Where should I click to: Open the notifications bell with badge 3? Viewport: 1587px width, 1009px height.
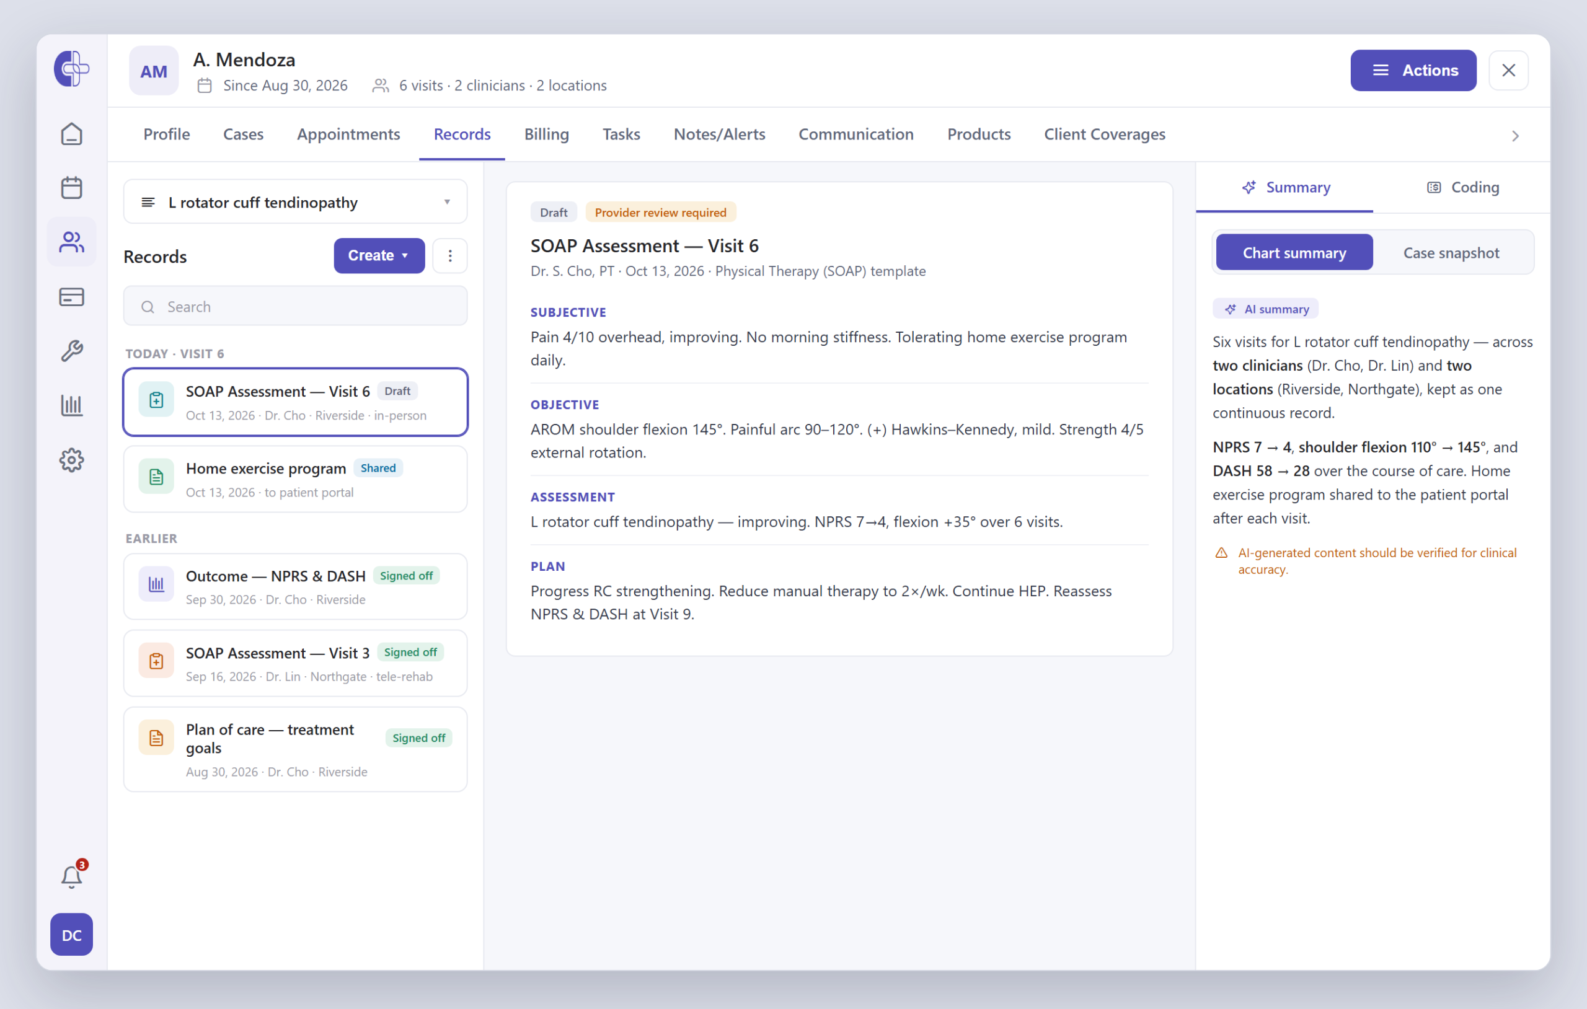[x=71, y=876]
